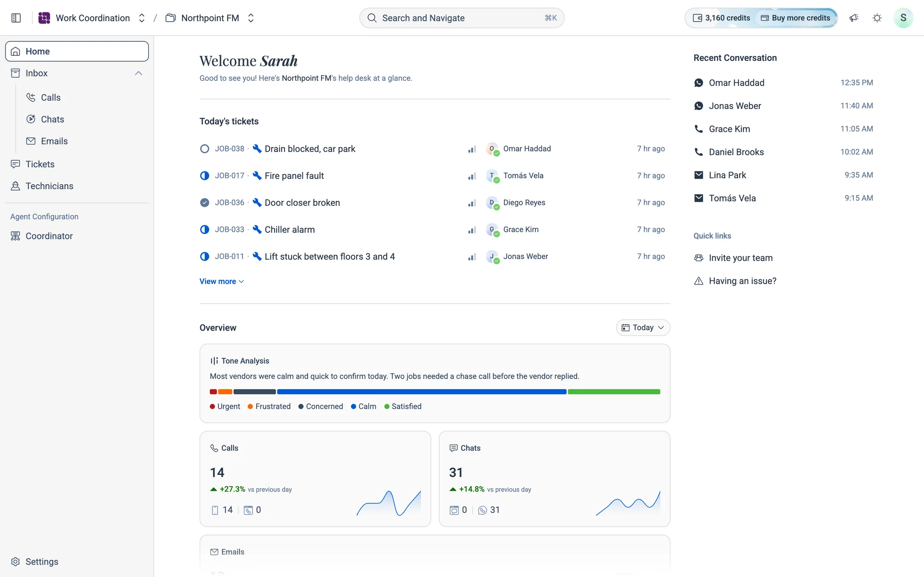Viewport: 924px width, 577px height.
Task: Open the Northpoint FM project switcher arrows
Action: pyautogui.click(x=251, y=18)
